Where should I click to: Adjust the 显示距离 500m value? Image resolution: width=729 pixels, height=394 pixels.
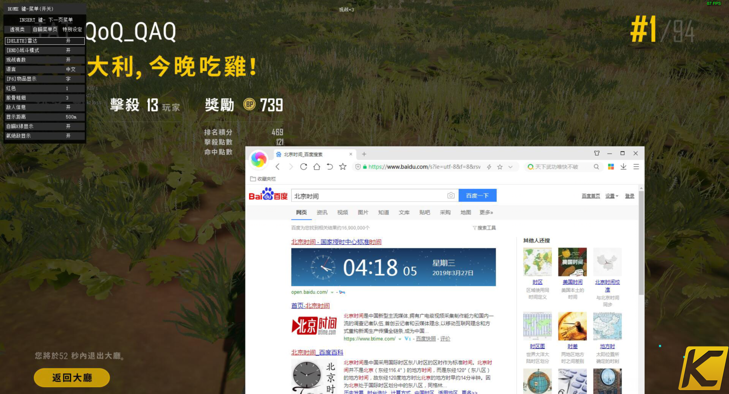click(x=44, y=117)
